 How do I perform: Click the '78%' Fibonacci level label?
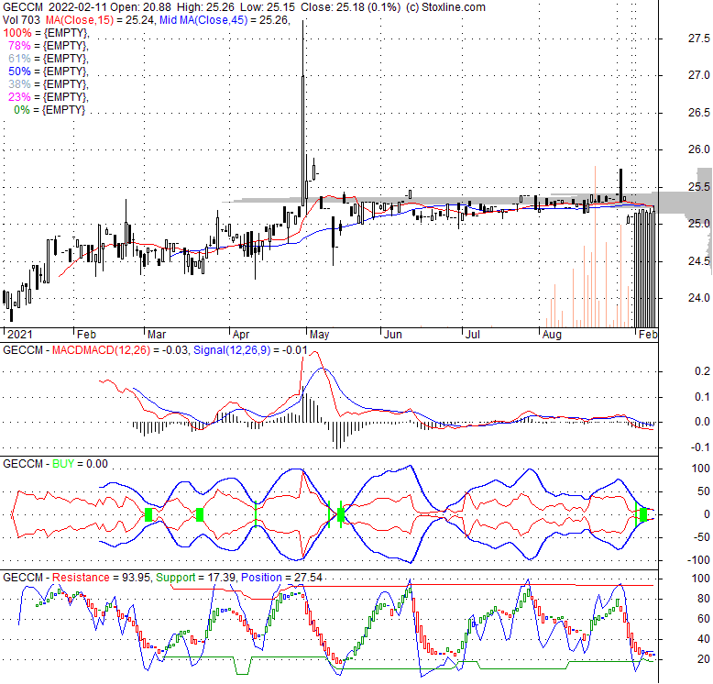[19, 46]
